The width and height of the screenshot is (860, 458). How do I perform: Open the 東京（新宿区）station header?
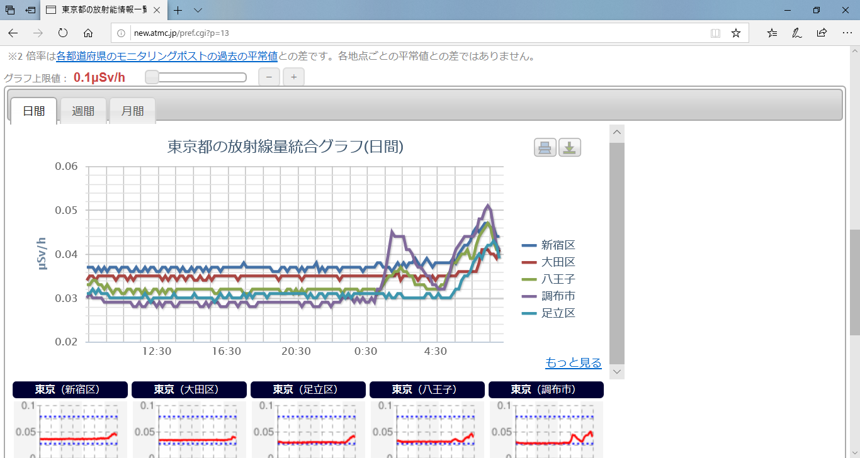[x=70, y=390]
